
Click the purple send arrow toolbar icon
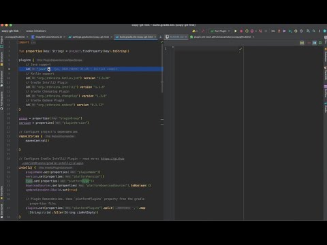(284, 31)
